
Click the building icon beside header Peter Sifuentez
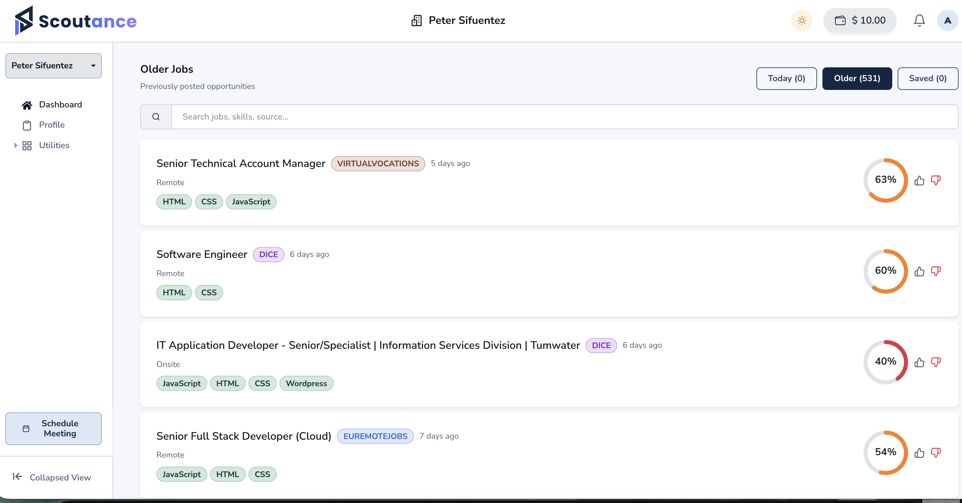click(x=416, y=20)
